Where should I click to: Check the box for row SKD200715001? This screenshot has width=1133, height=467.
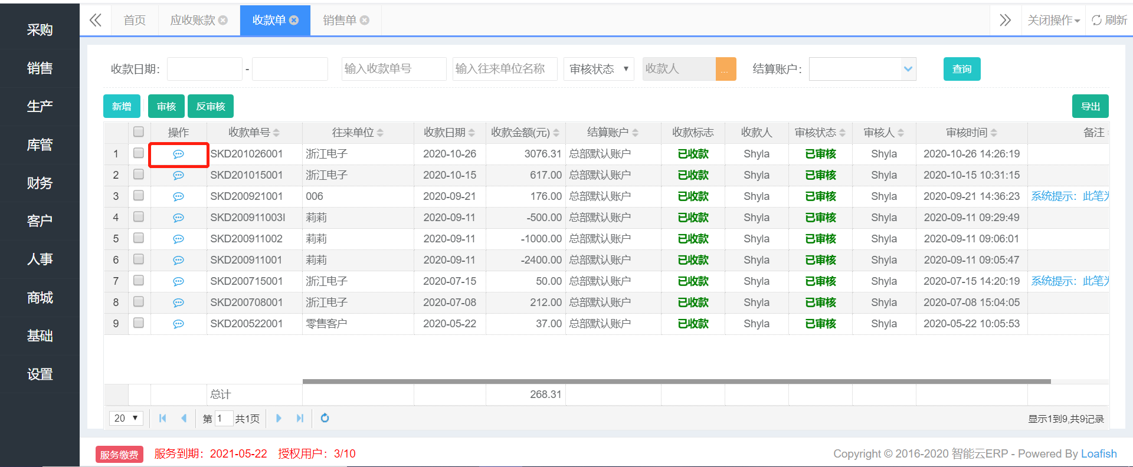point(139,280)
